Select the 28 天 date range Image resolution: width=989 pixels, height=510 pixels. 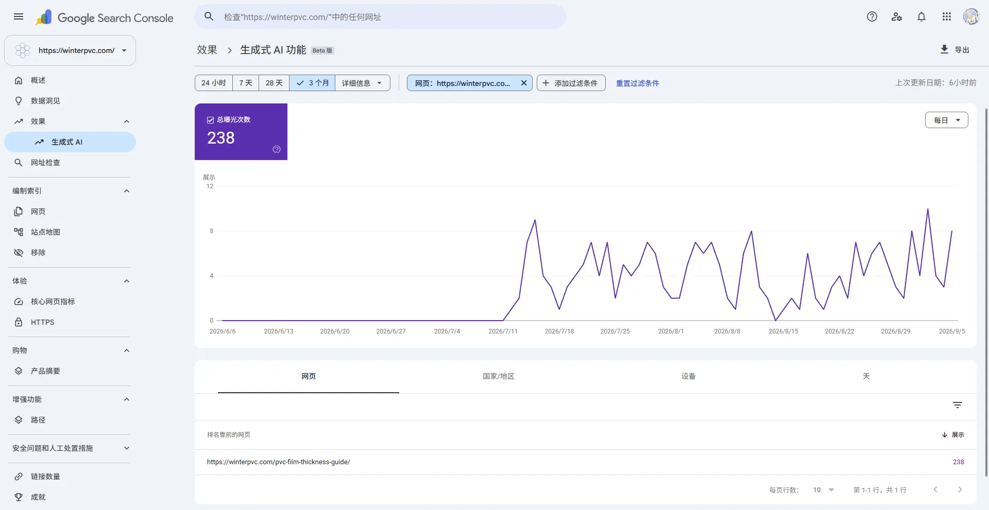(274, 83)
